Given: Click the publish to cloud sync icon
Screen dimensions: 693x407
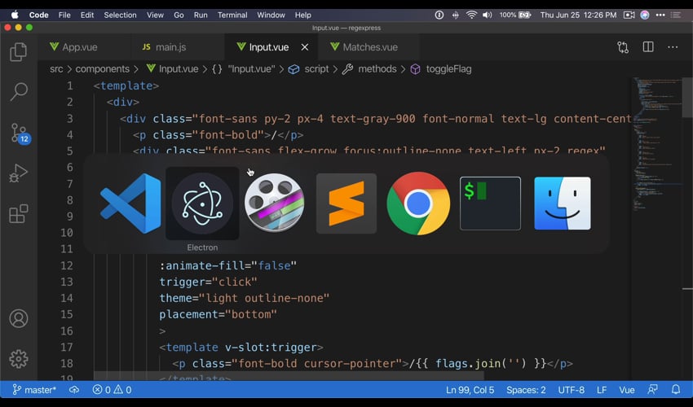Looking at the screenshot, I should click(74, 390).
